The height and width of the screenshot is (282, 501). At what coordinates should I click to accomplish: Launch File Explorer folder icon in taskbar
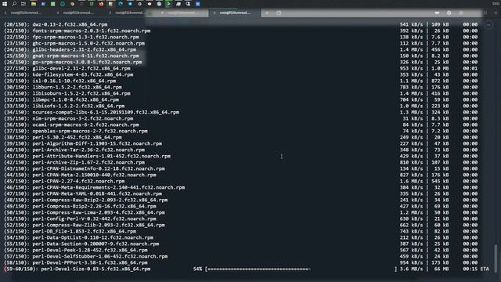pyautogui.click(x=33, y=4)
